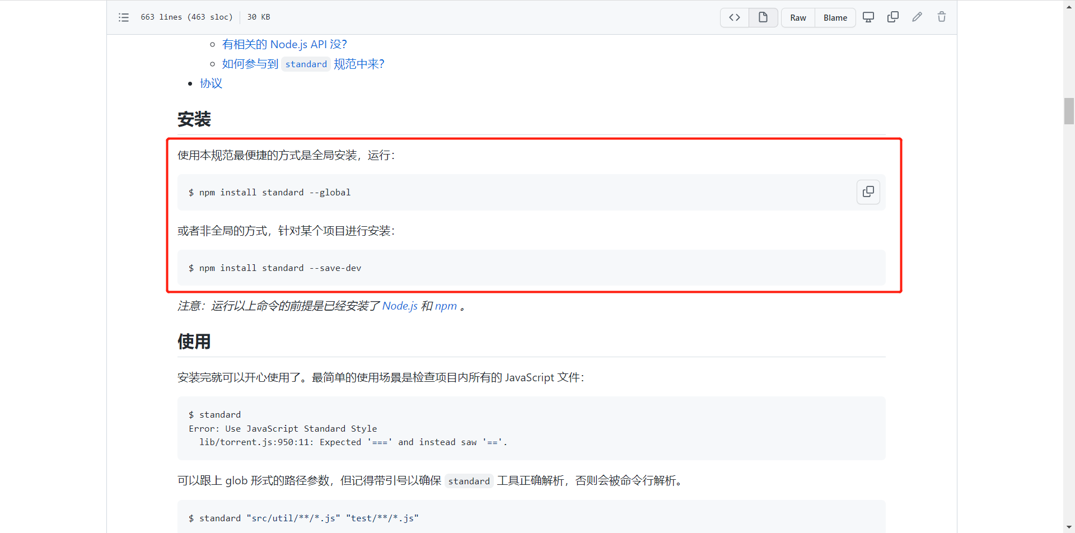Click the scrollbar down arrow

pyautogui.click(x=1069, y=527)
